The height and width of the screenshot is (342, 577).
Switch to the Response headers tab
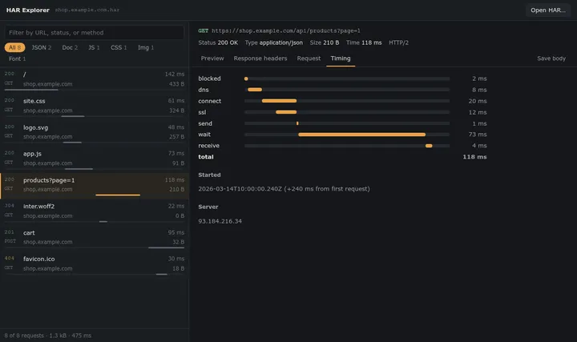click(x=260, y=58)
